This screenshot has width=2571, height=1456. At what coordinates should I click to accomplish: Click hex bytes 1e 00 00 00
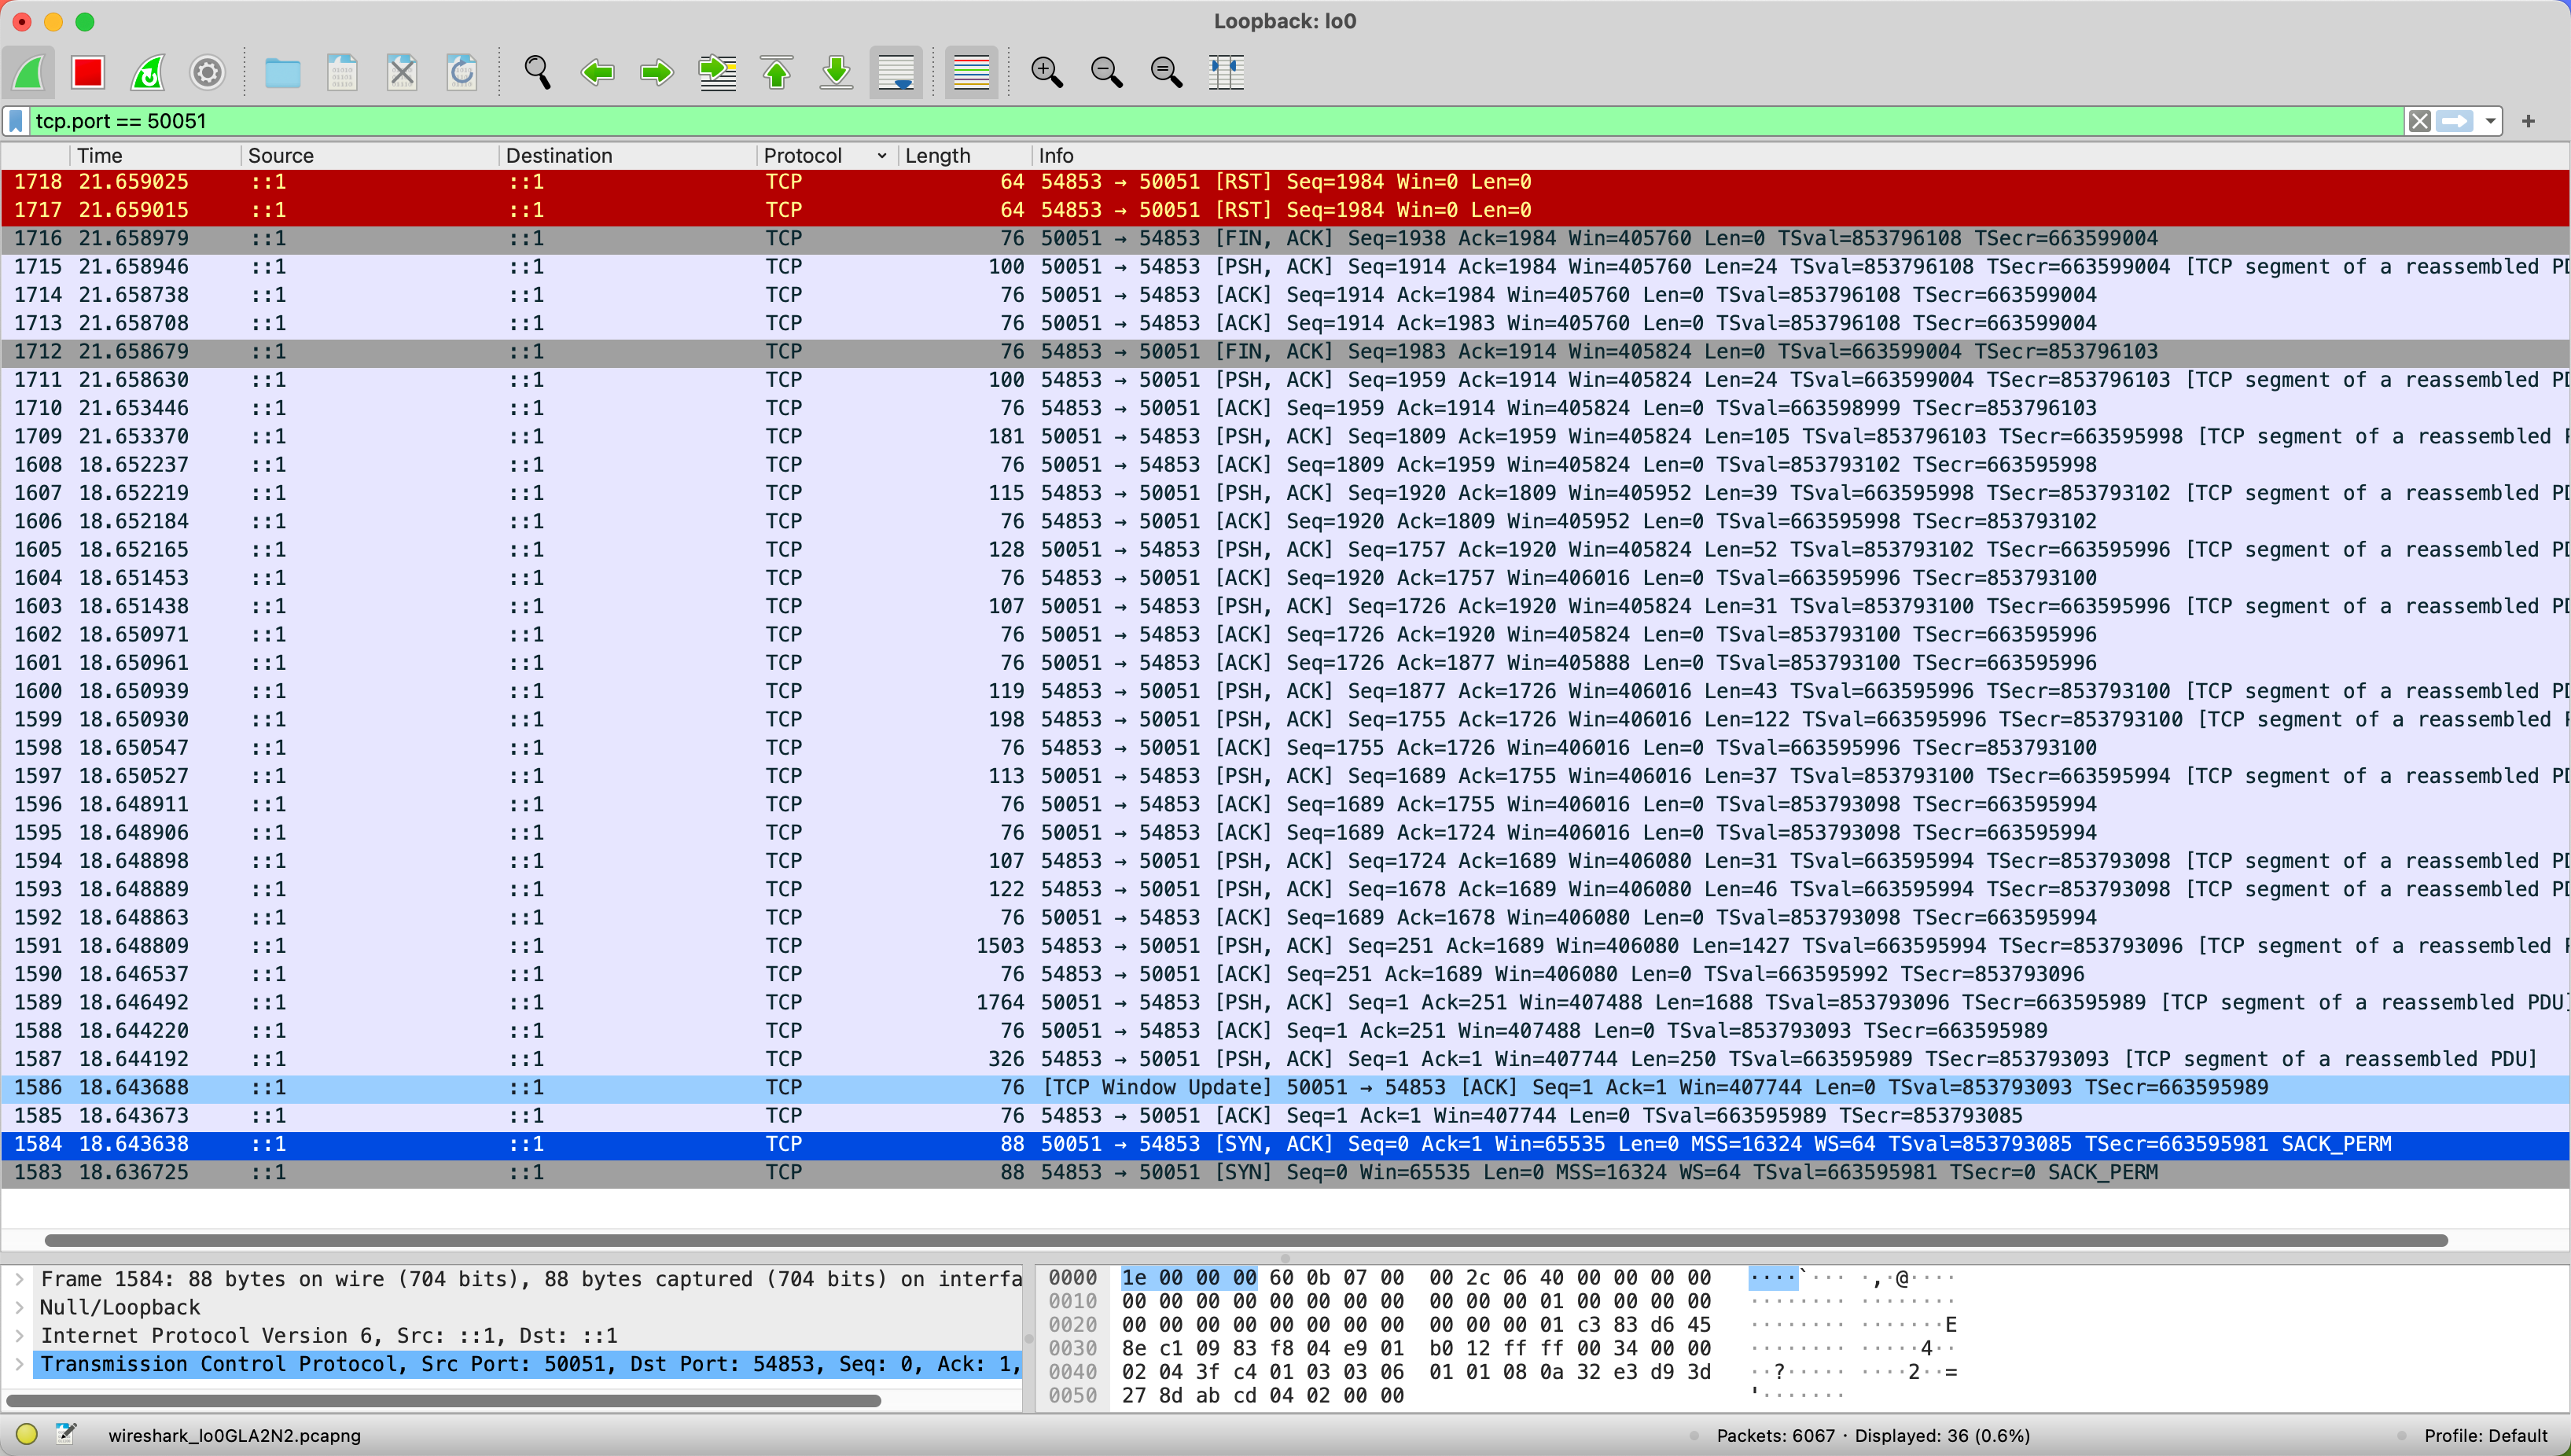tap(1189, 1278)
